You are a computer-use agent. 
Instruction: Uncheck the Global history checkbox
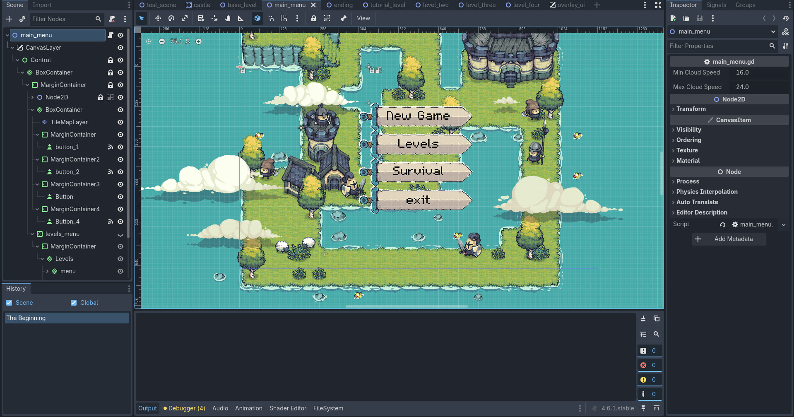coord(74,303)
